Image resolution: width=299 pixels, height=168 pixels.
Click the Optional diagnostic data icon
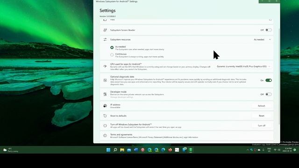[105, 80]
